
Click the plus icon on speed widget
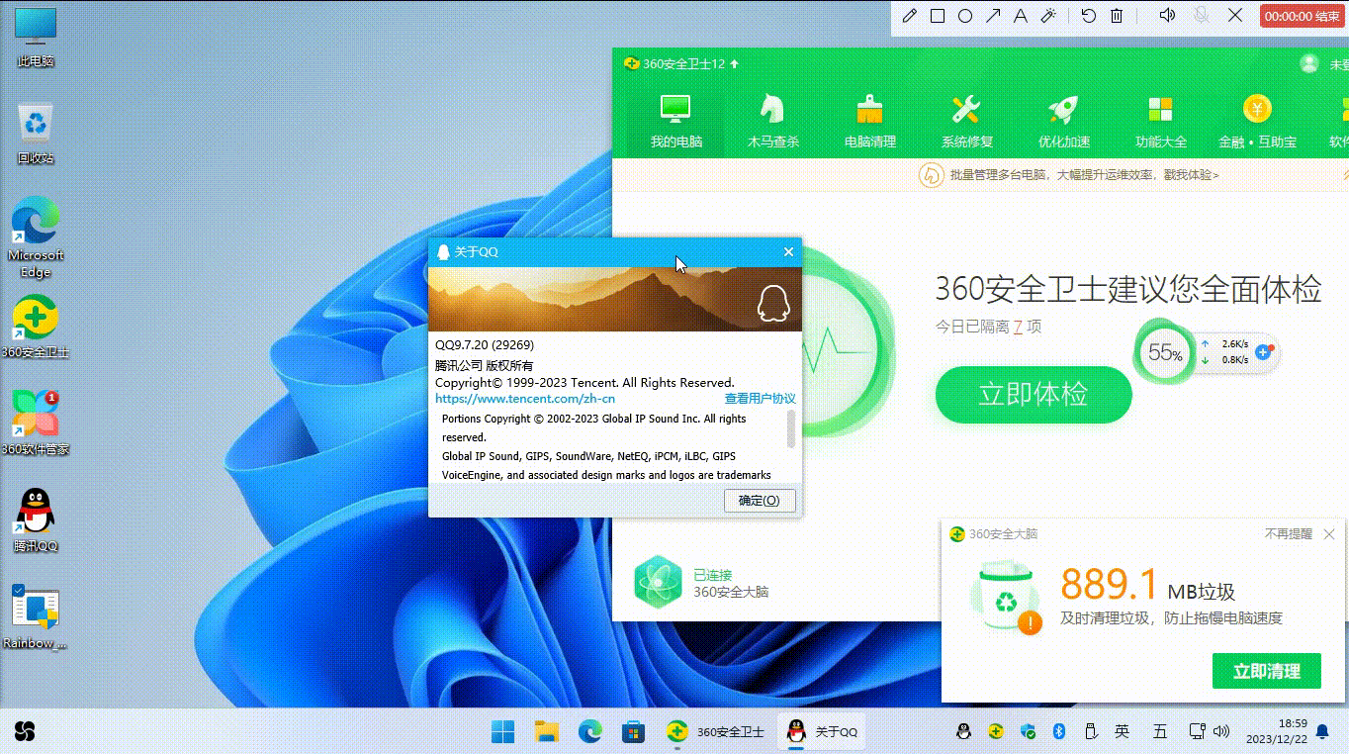1263,351
